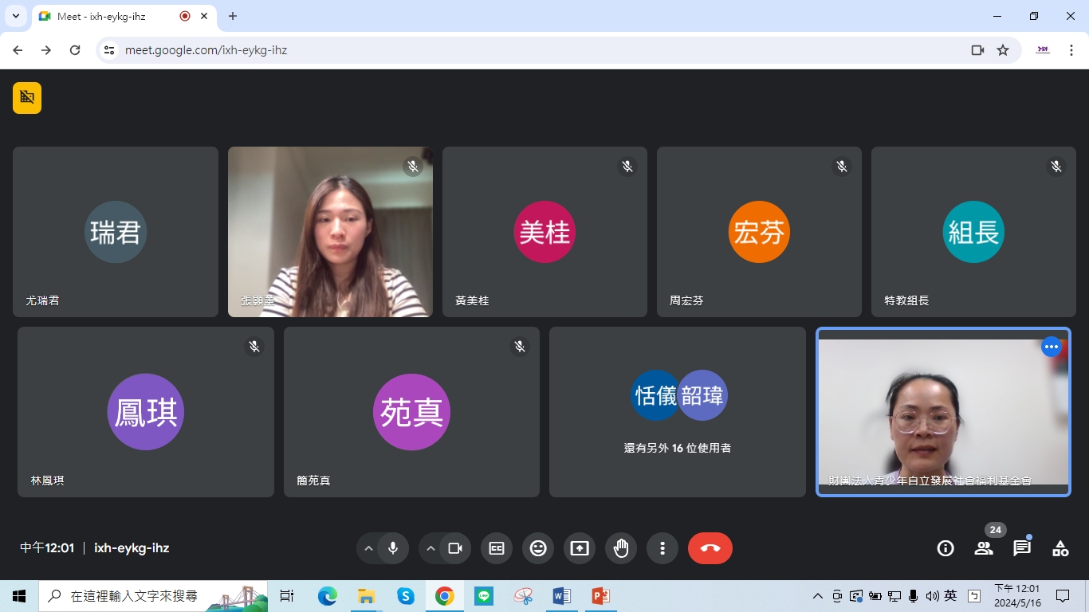Click the tile showing 16 more users
This screenshot has height=612, width=1089.
click(678, 412)
